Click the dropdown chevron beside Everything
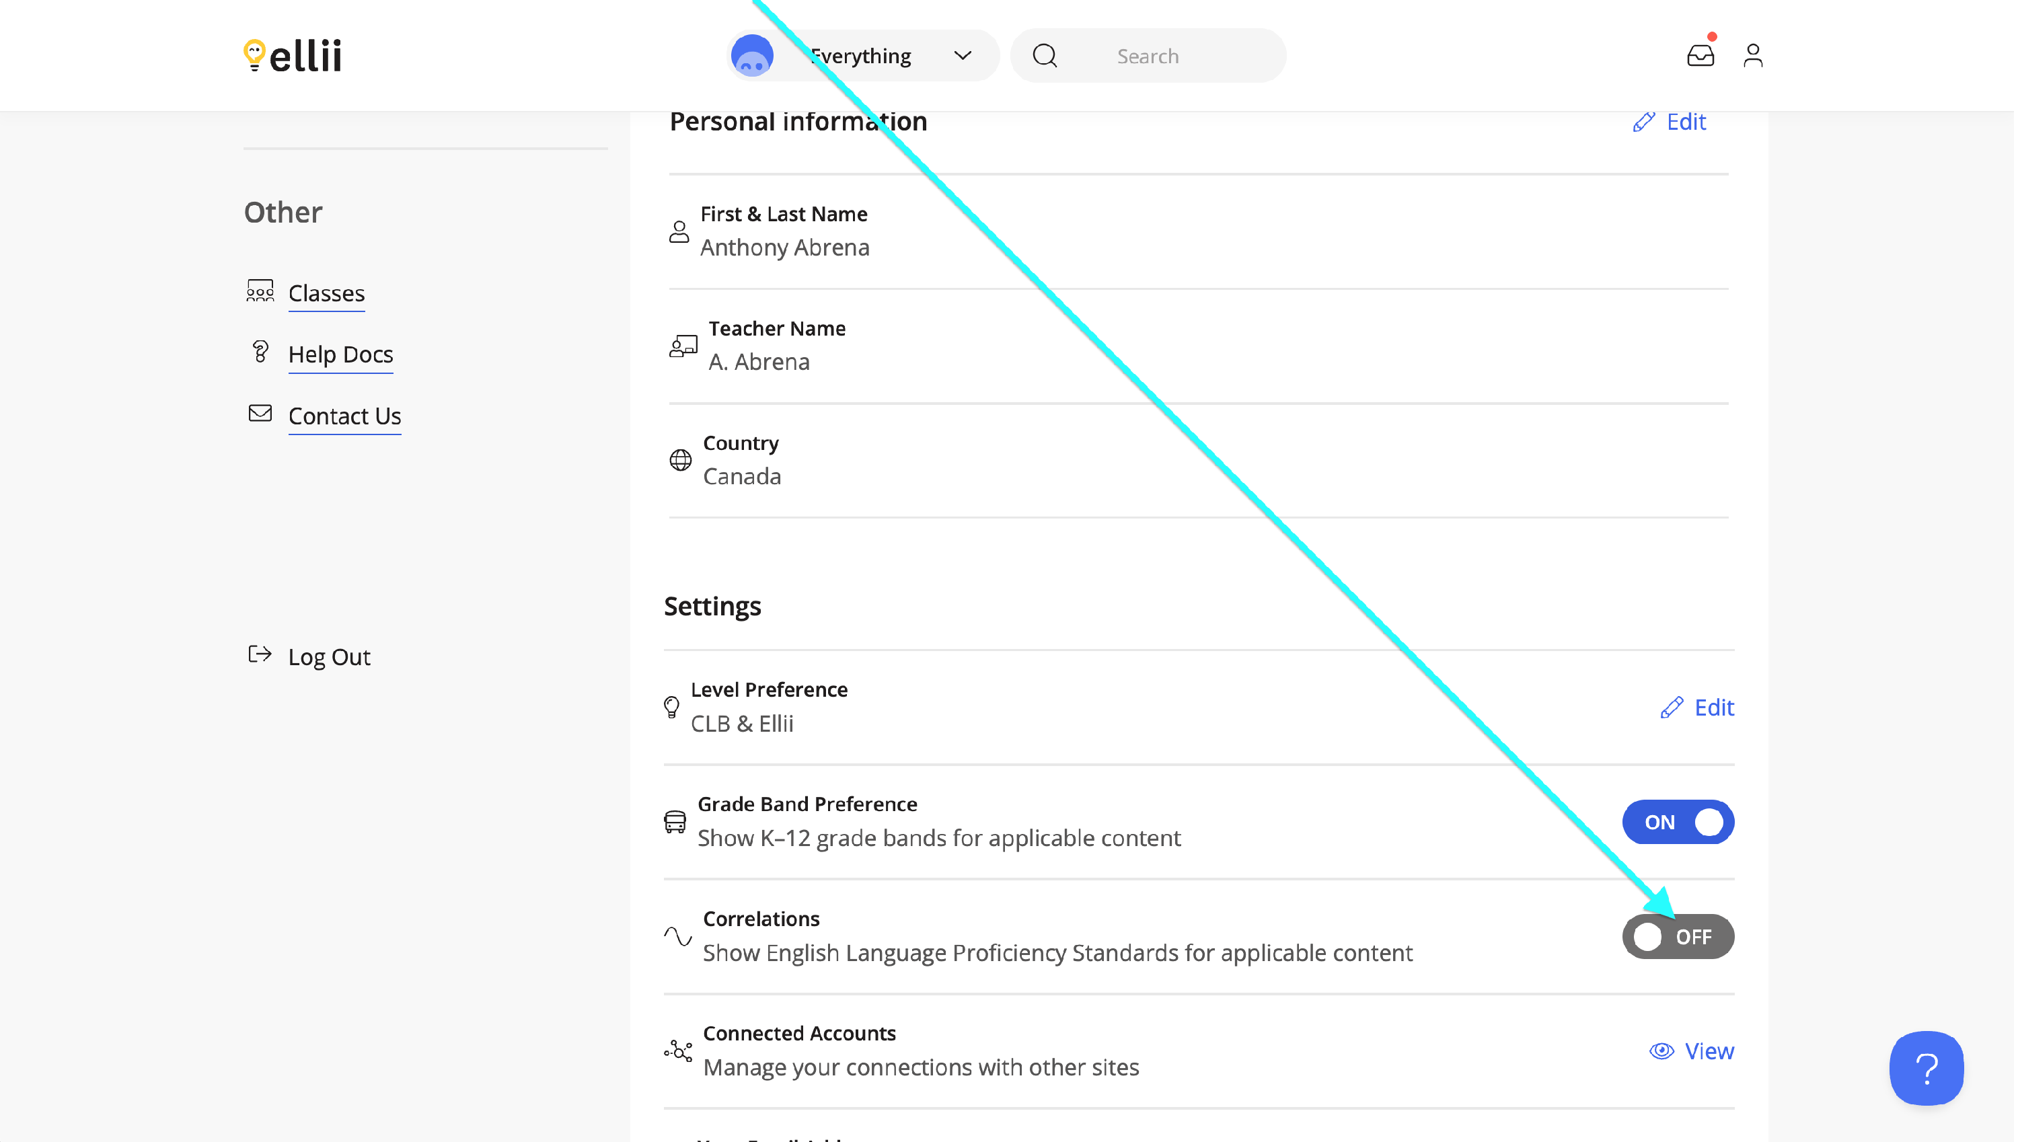The image size is (2018, 1142). point(965,56)
